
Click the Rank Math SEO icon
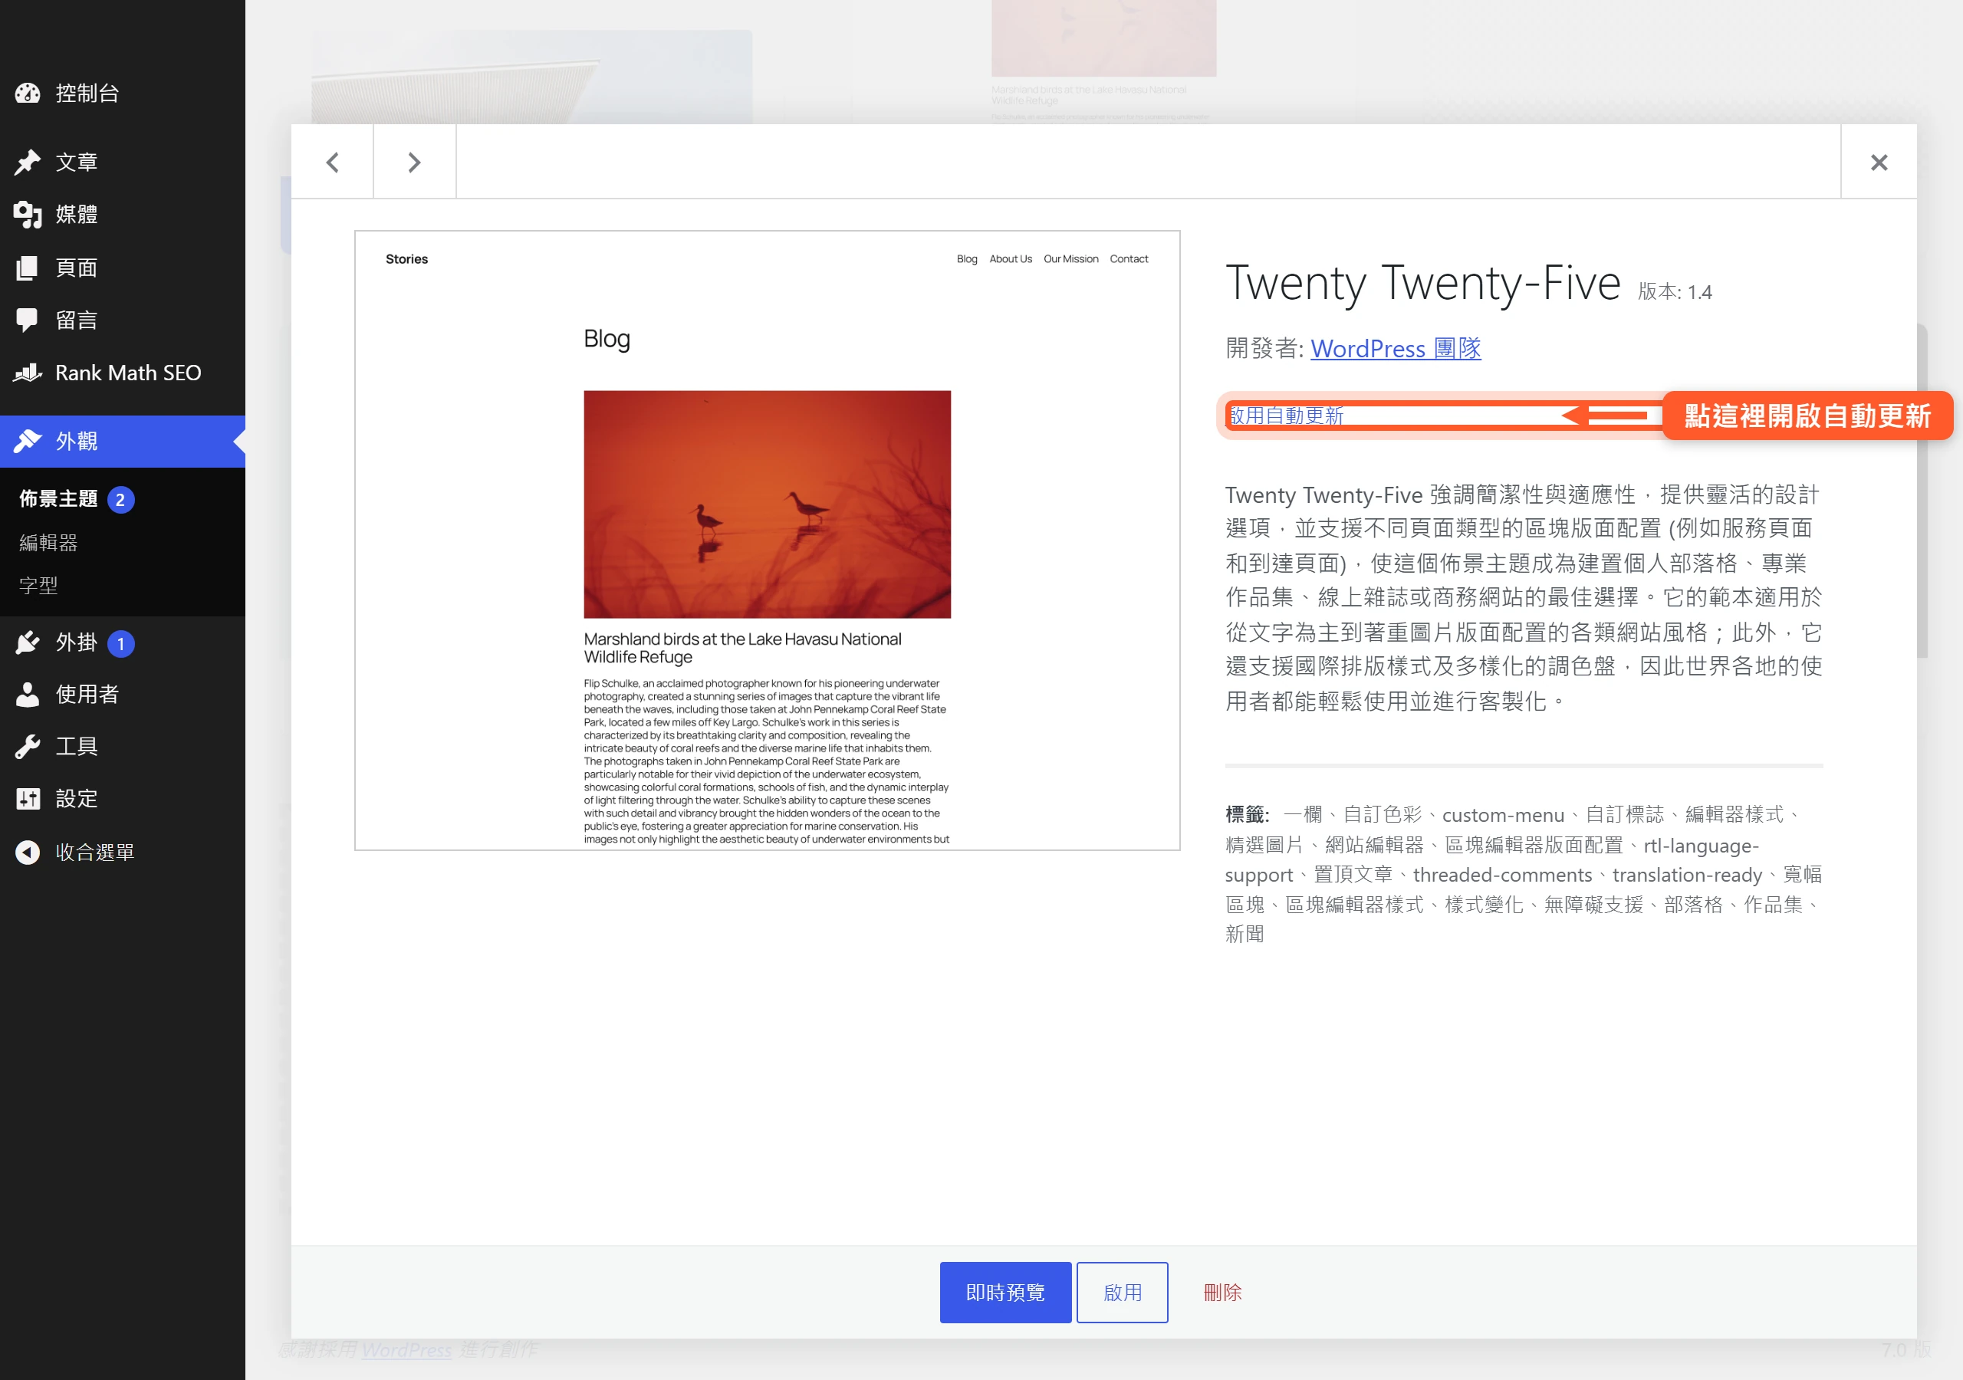[28, 373]
